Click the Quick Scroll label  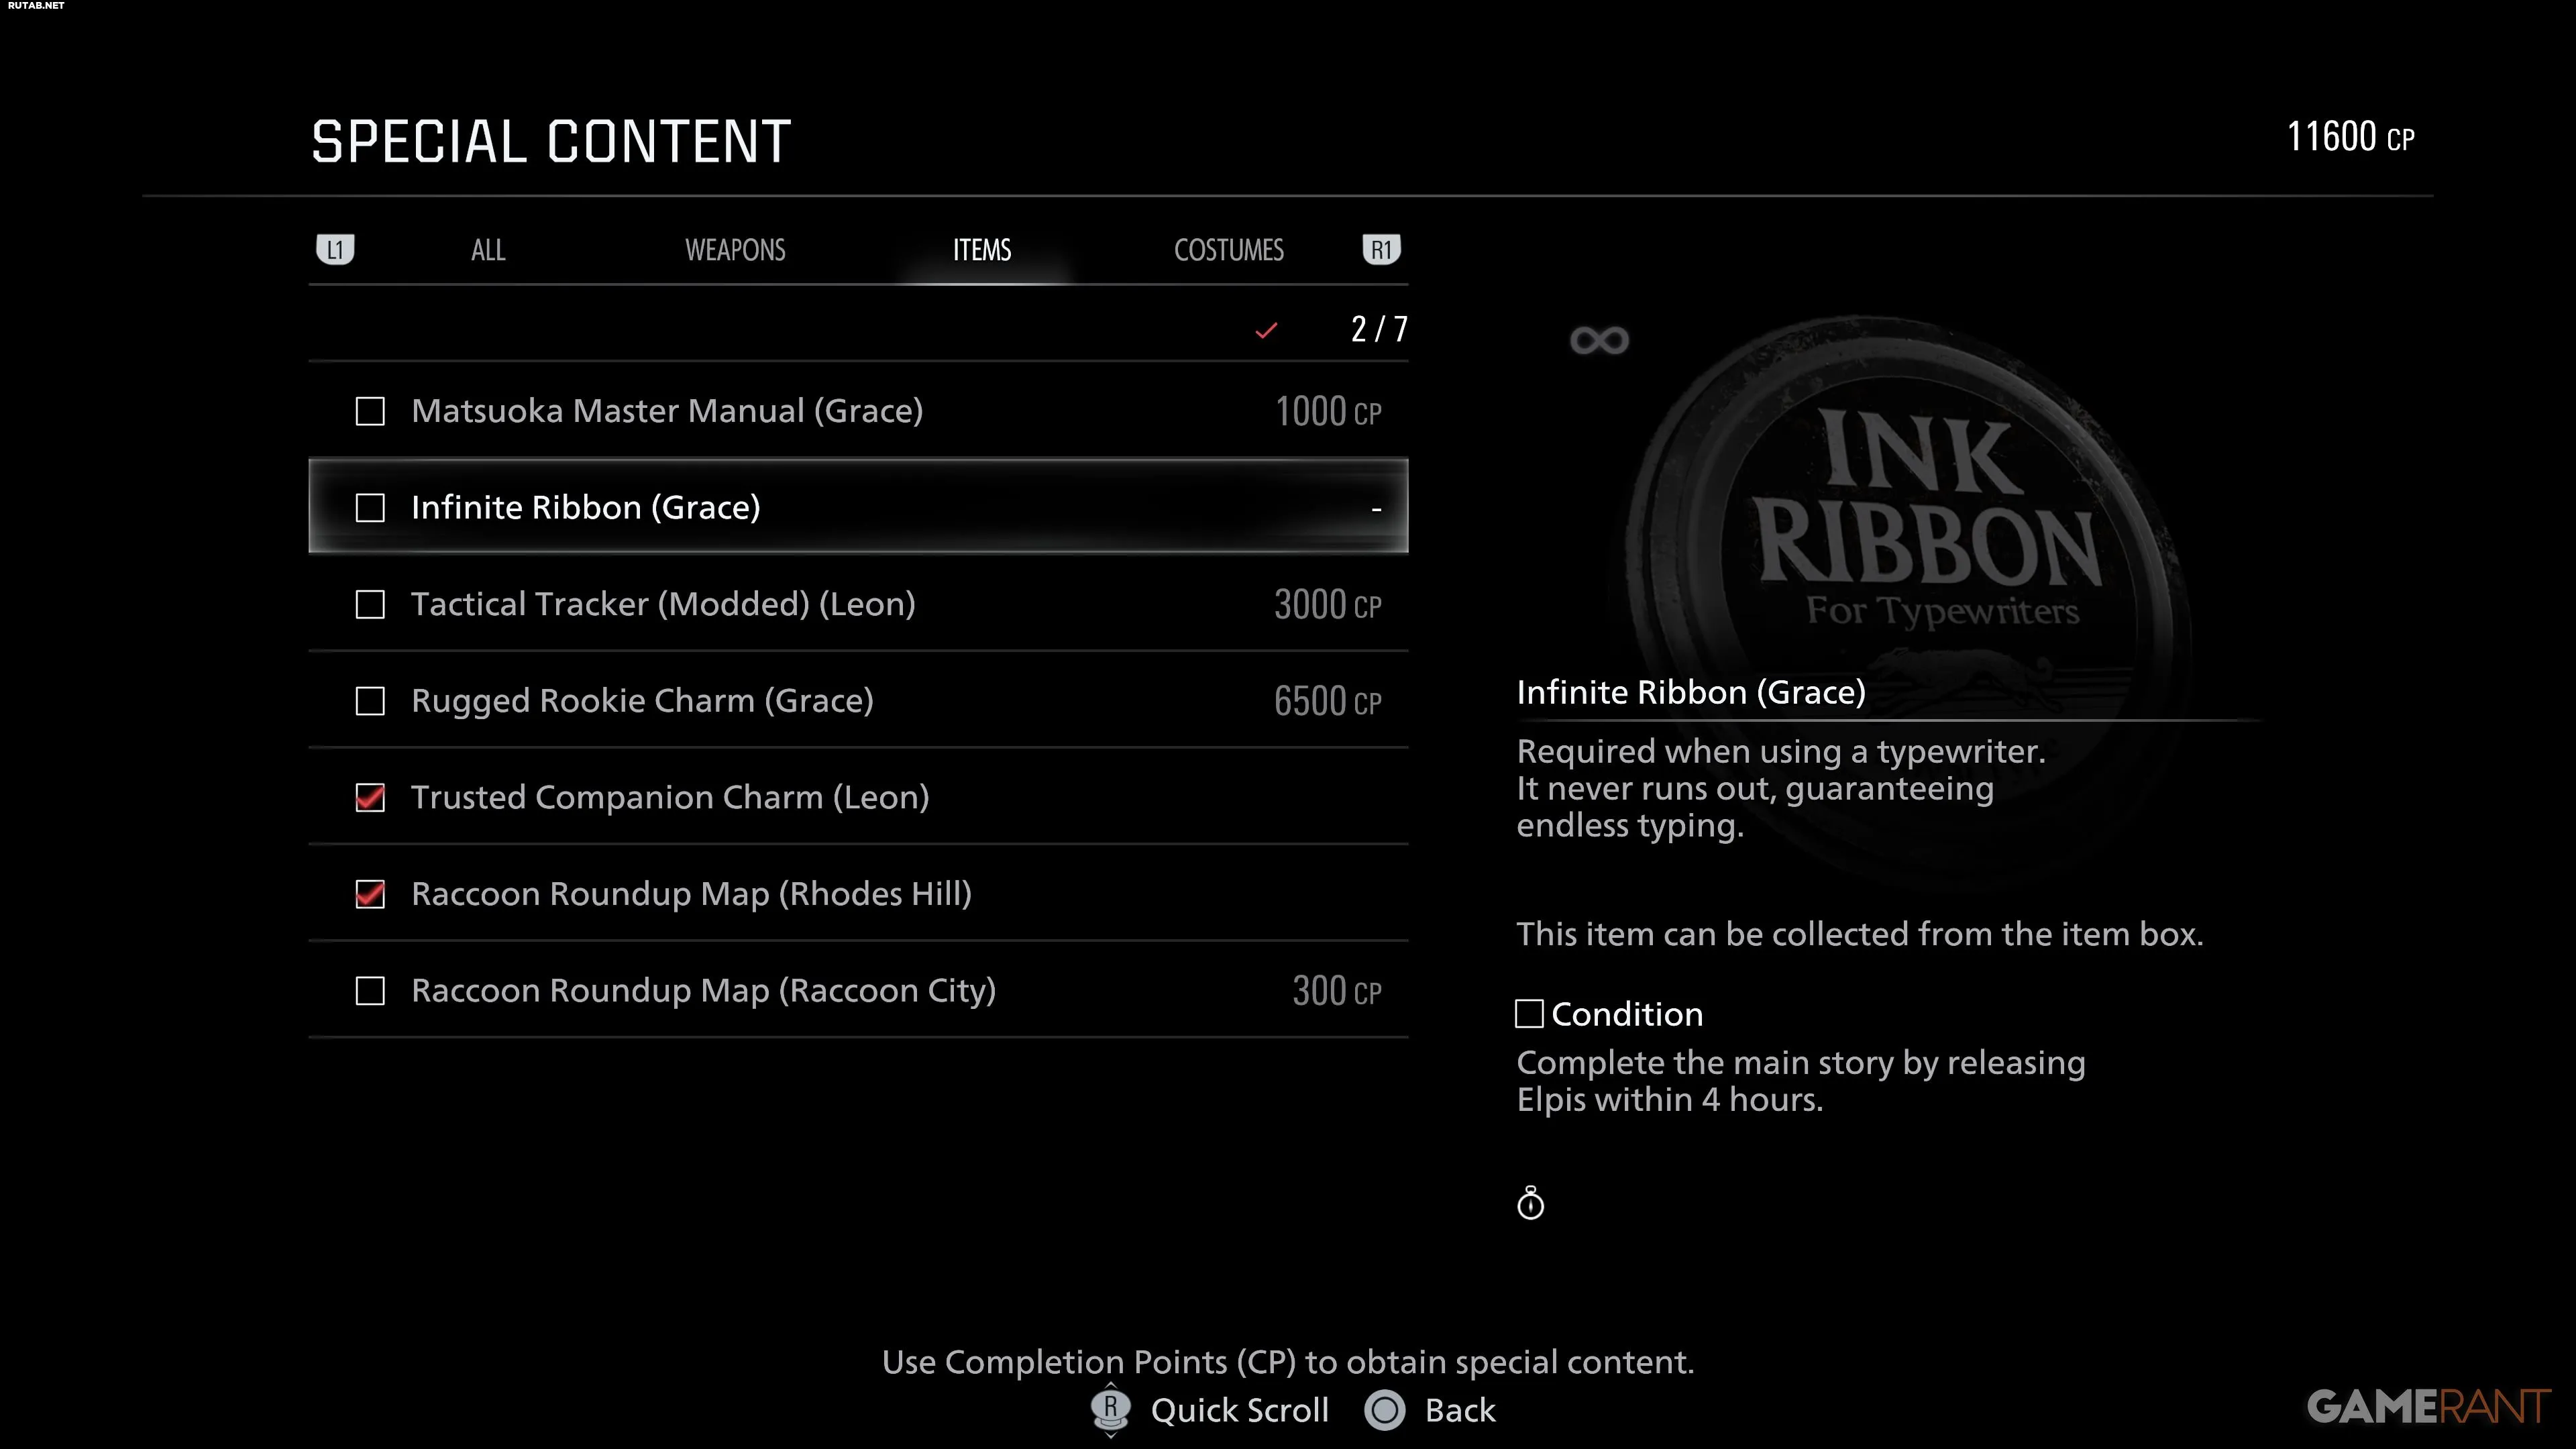pos(1240,1410)
